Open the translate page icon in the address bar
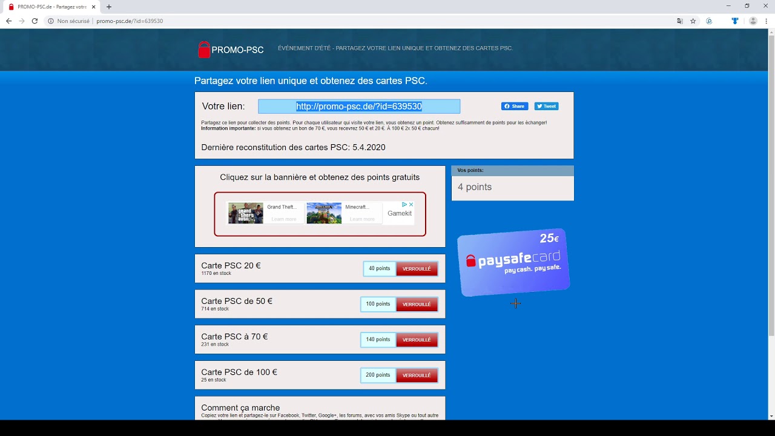775x436 pixels. [680, 21]
